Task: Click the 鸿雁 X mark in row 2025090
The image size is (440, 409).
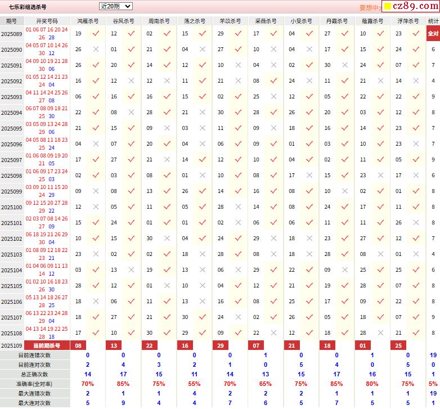Action: (96, 49)
